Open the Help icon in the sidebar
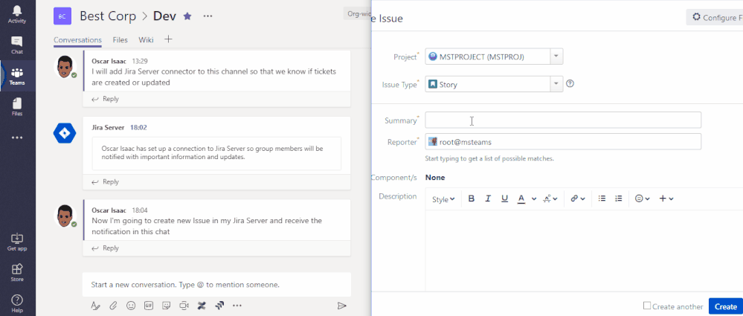Screen dimensions: 743x316 point(17,303)
